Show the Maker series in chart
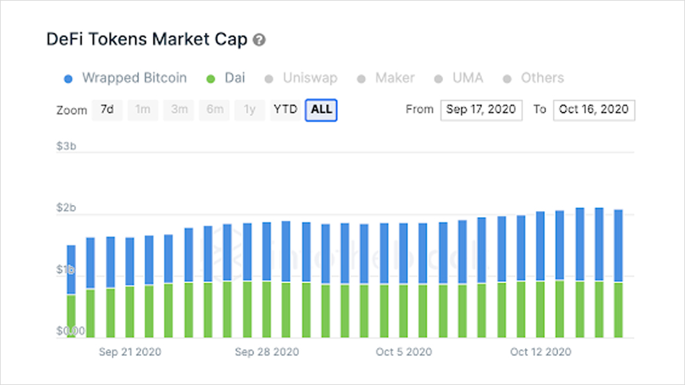 (395, 78)
